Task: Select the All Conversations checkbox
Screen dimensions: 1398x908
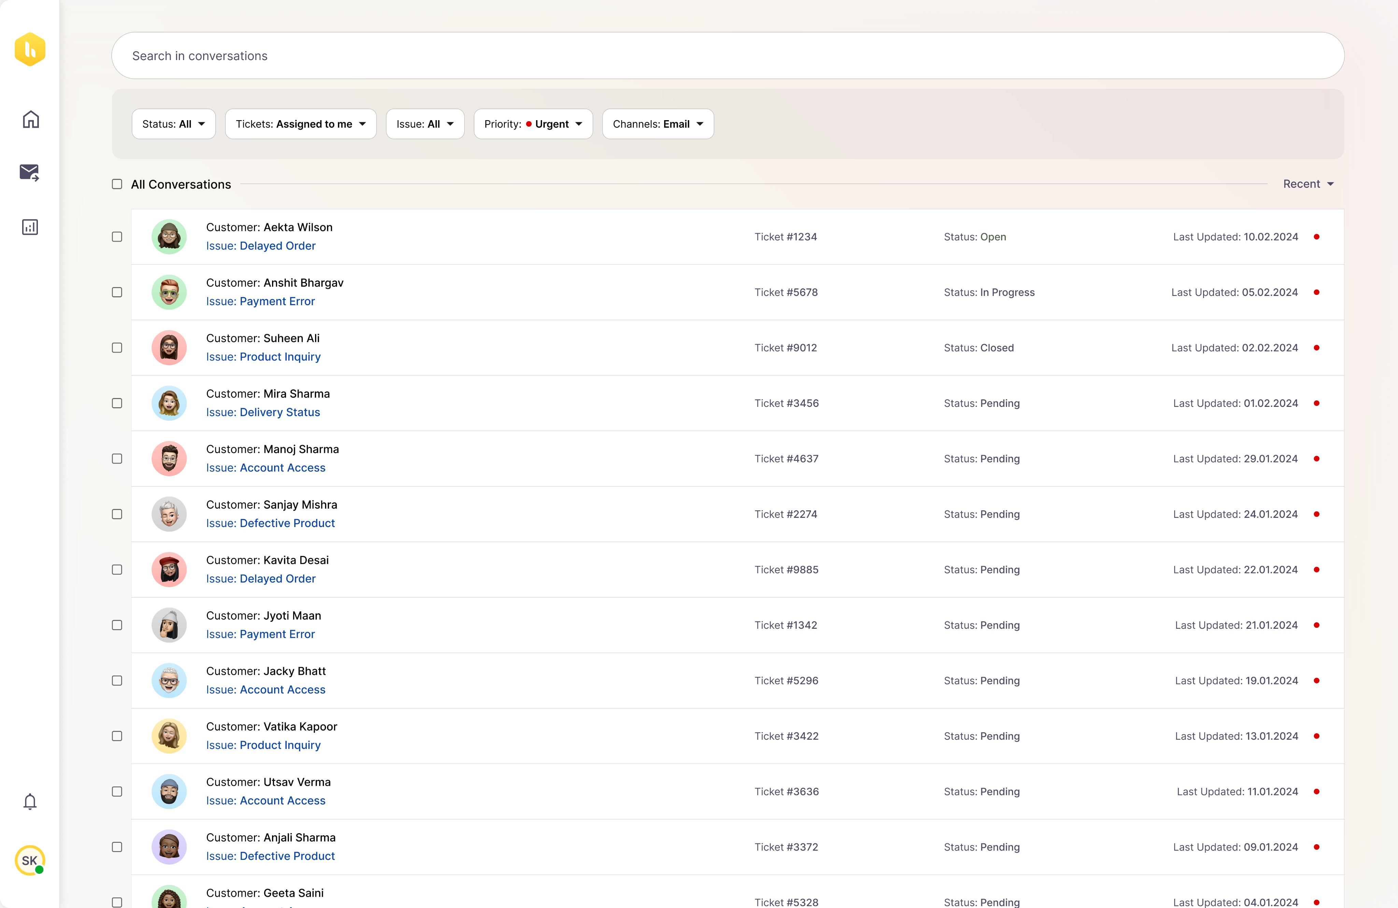Action: point(117,184)
